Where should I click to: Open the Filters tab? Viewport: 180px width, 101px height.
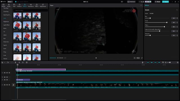[x=37, y=5]
